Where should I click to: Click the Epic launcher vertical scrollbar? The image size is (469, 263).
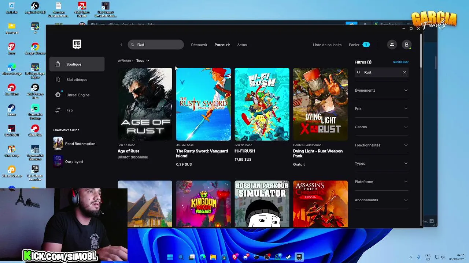[421, 50]
